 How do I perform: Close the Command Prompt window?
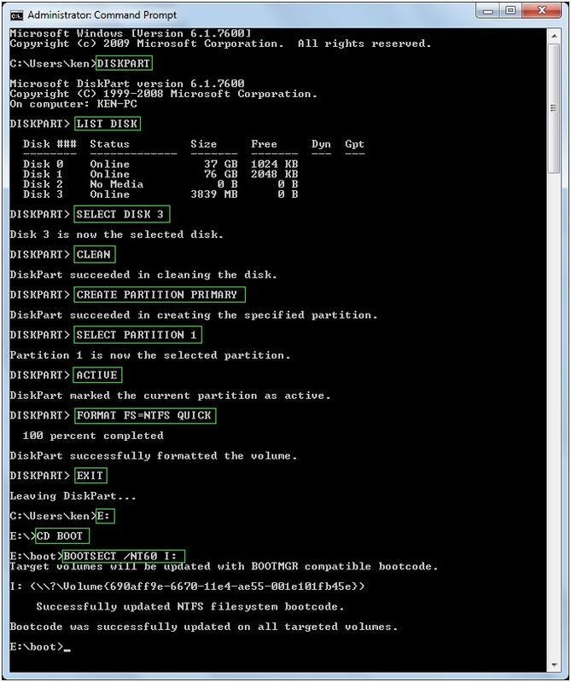[541, 10]
